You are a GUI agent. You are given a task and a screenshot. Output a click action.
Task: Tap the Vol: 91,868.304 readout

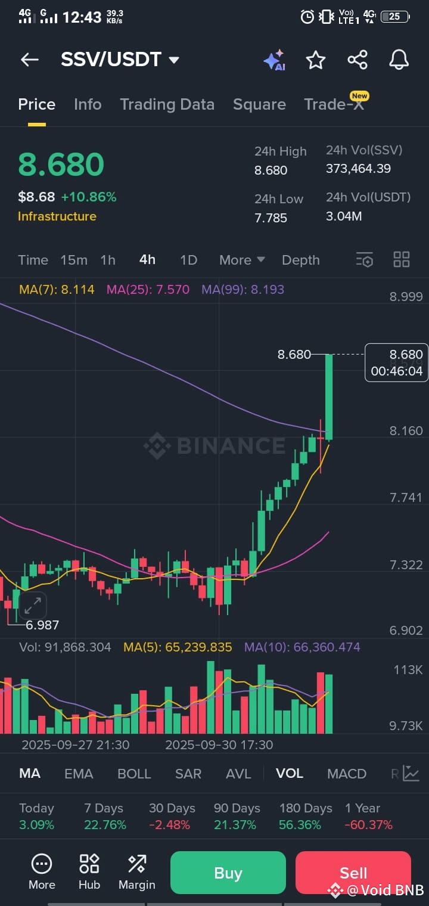[65, 647]
